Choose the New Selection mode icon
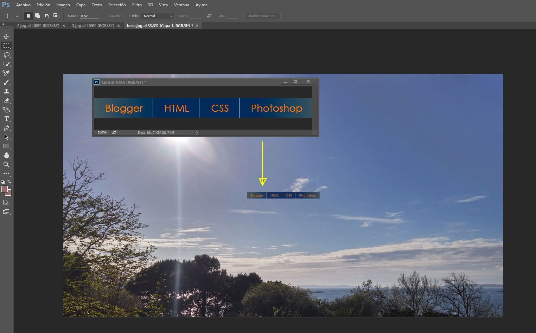 (x=28, y=16)
